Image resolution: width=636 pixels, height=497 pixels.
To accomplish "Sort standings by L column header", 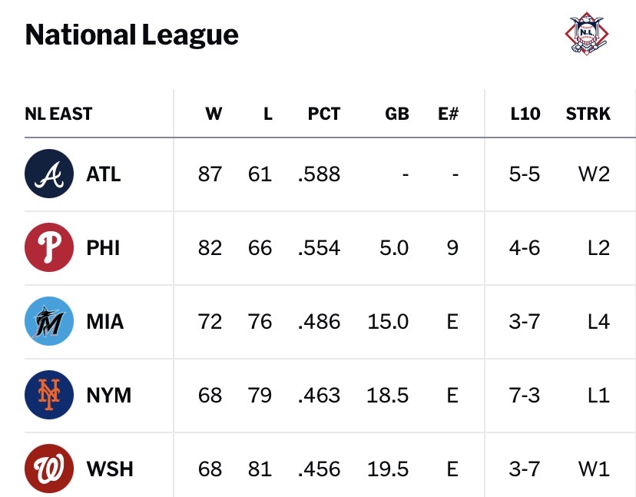I will (x=268, y=114).
